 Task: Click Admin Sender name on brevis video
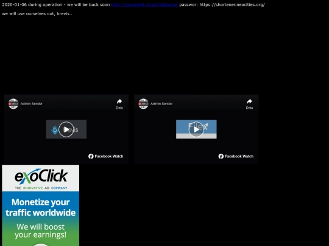click(x=32, y=103)
